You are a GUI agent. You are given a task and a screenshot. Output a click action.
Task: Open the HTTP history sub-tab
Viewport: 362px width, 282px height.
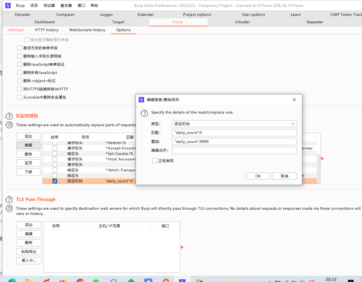pyautogui.click(x=47, y=30)
